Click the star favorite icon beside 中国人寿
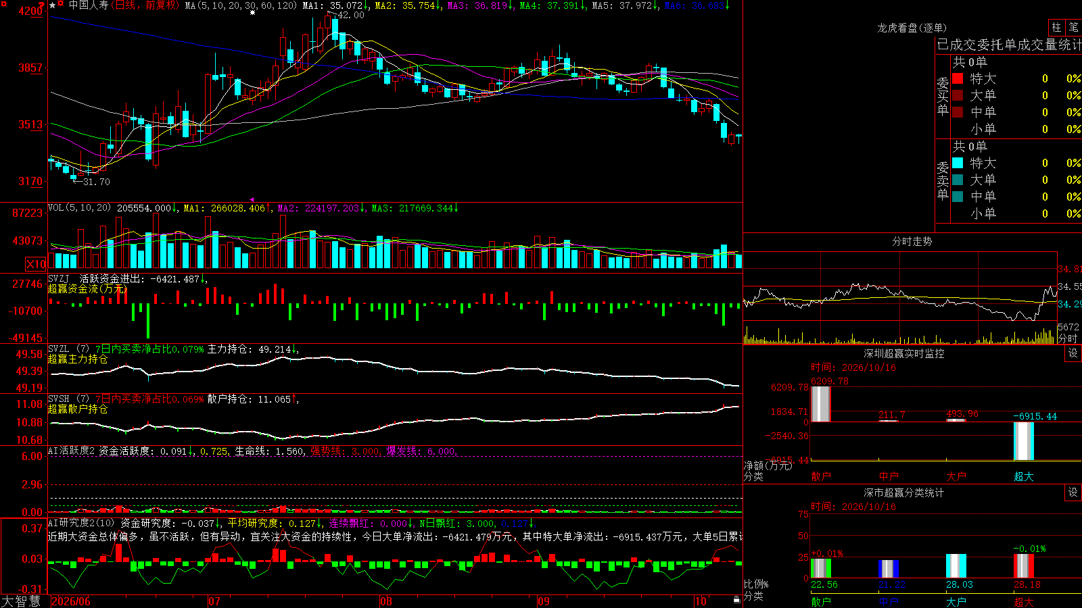 coord(53,5)
